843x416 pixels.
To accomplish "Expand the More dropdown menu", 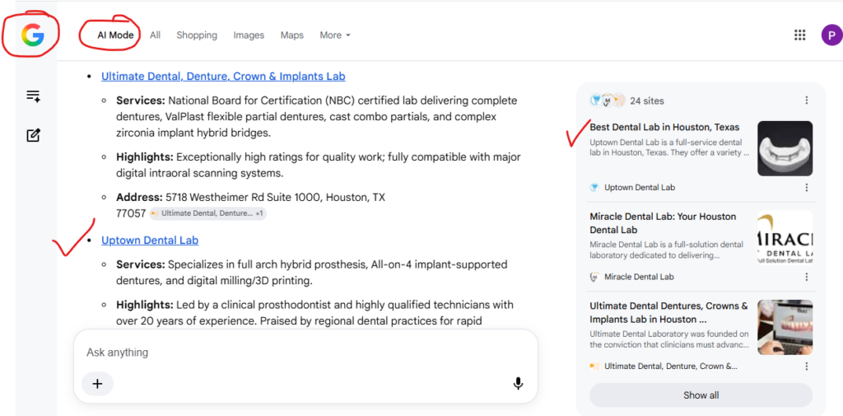I will [335, 35].
